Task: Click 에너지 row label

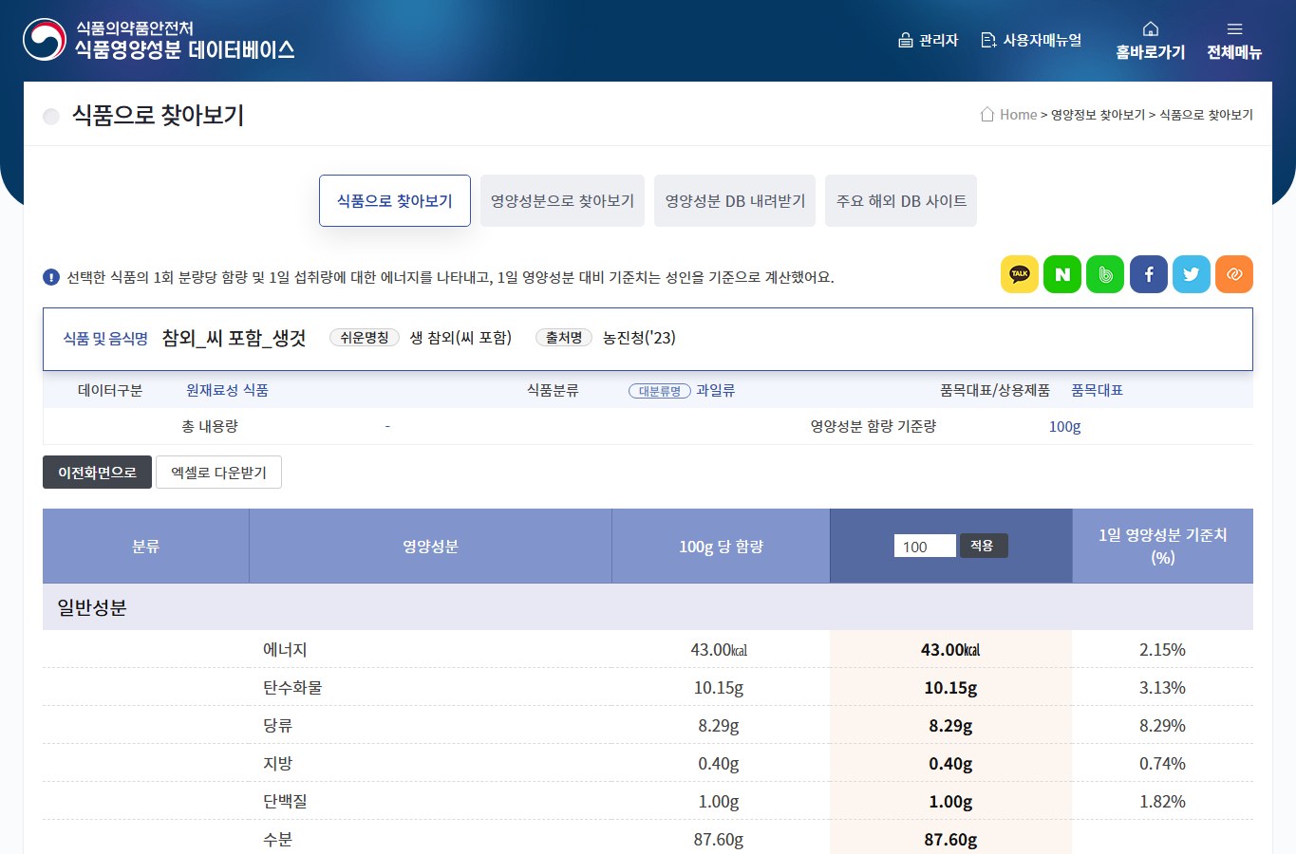Action: 285,650
